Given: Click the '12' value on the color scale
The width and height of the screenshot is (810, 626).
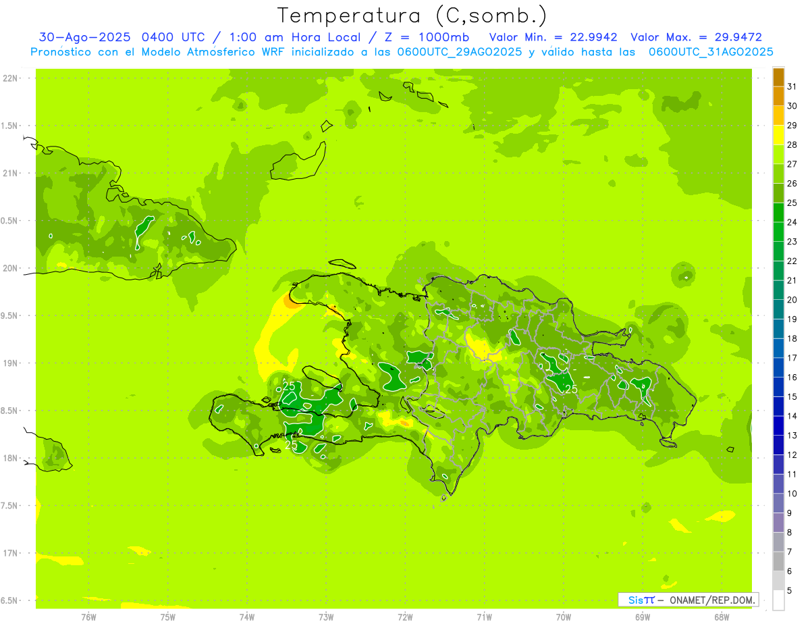Looking at the screenshot, I should (792, 454).
